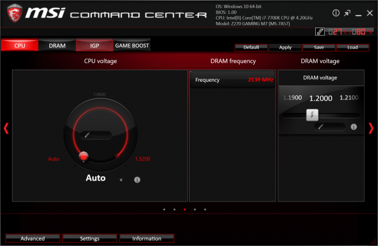Click the red temperature display 027C/080F
The image size is (378, 246).
click(x=351, y=32)
